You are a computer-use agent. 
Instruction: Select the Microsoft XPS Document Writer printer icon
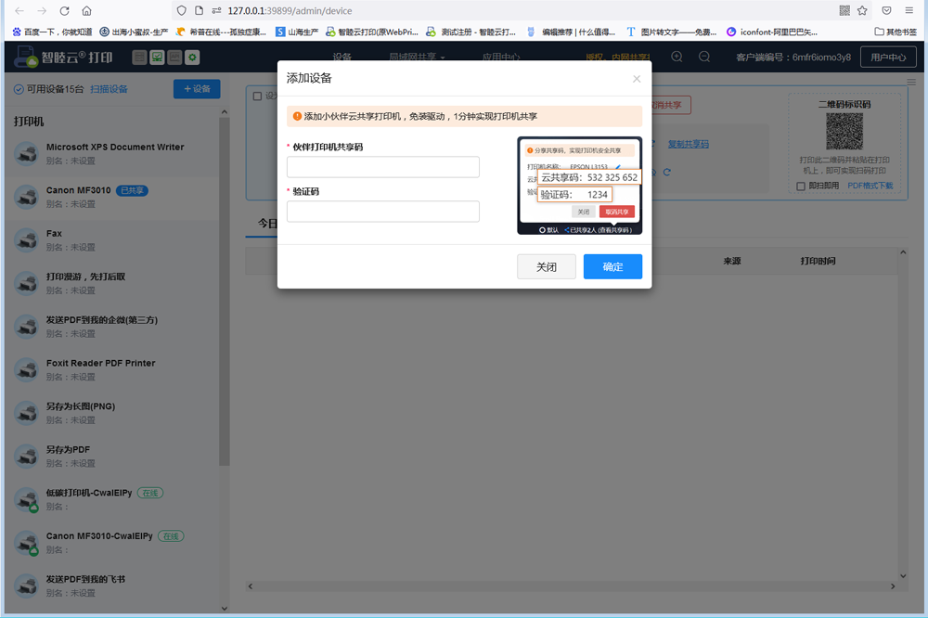(x=26, y=153)
